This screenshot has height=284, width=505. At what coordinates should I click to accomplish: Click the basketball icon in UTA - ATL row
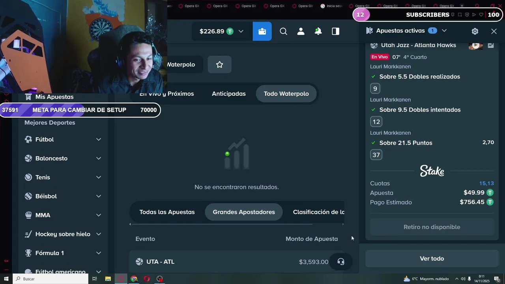(x=139, y=262)
